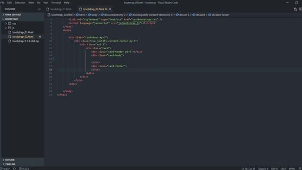Click the closing html tag line

pyautogui.click(x=62, y=95)
